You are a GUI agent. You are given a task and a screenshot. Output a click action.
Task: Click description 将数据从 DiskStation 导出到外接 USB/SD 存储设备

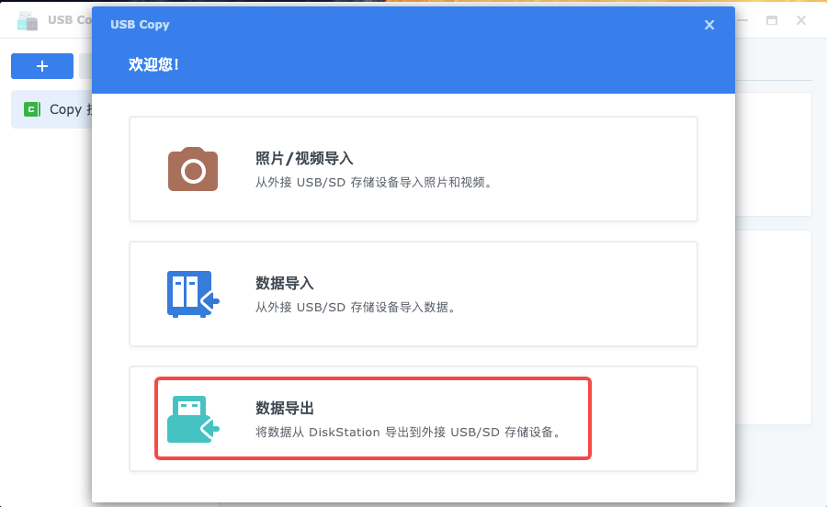[x=408, y=433]
